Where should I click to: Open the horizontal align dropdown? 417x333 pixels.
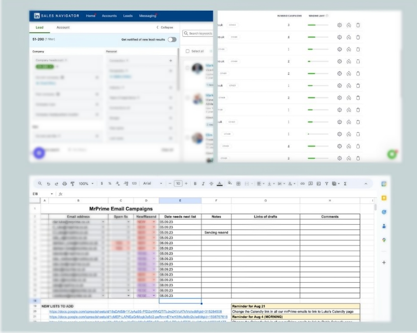[x=261, y=184]
